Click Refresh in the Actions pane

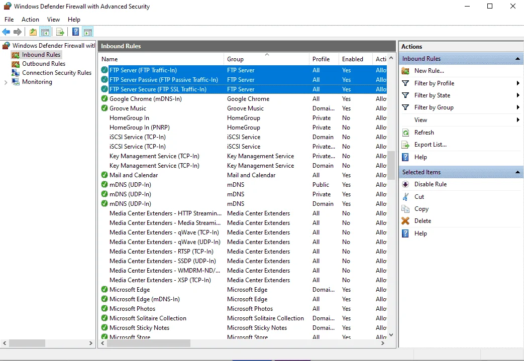point(424,133)
